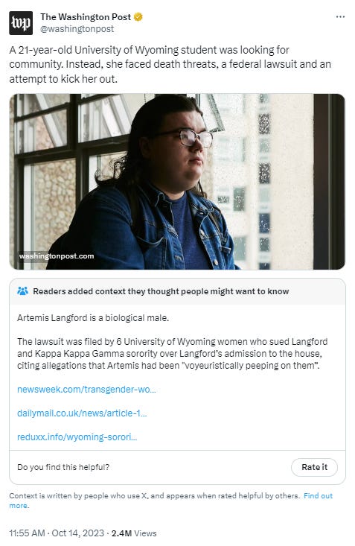Click the community note body text

(x=173, y=342)
